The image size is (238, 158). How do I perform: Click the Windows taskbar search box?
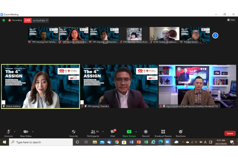pos(41,142)
